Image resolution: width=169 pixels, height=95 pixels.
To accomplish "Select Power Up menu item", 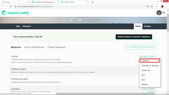I will coord(146,70).
